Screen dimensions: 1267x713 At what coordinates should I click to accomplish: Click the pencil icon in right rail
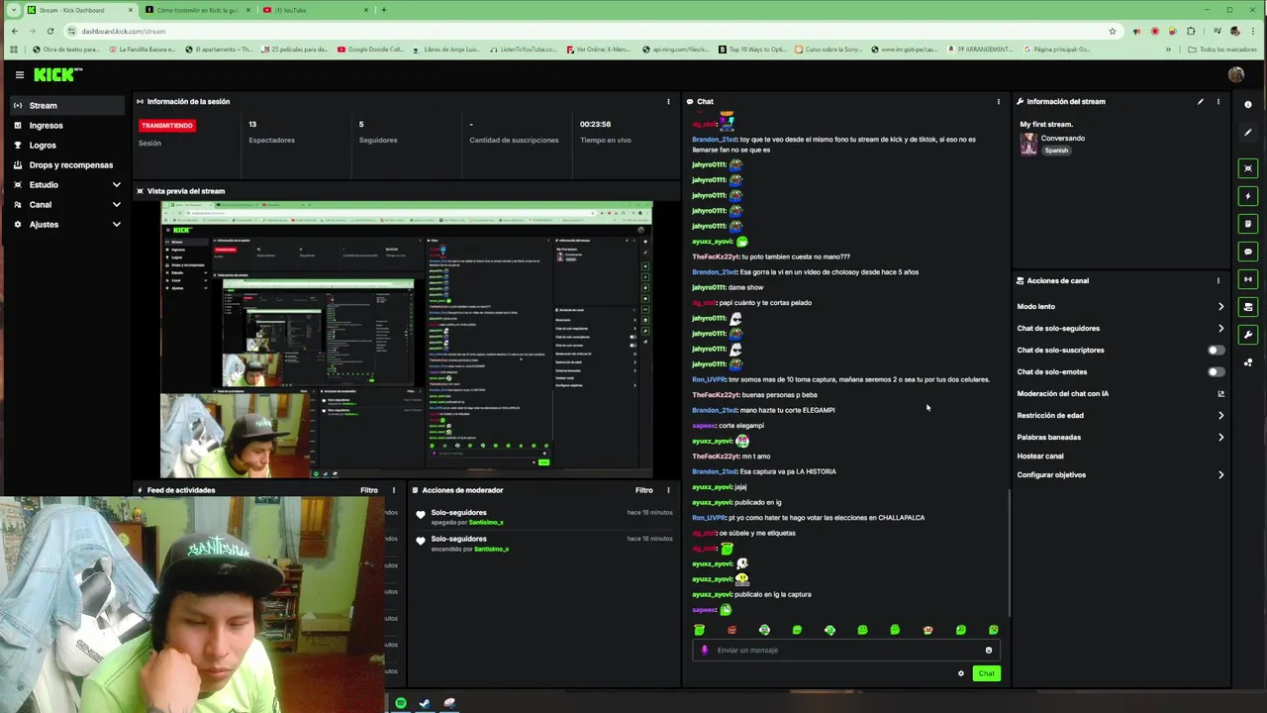[x=1247, y=133]
